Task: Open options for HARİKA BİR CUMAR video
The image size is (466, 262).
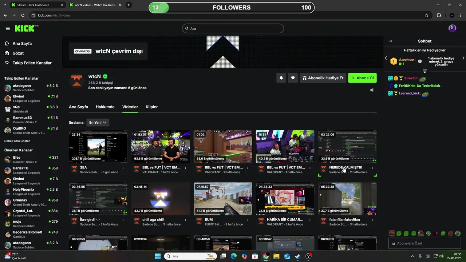Action: (310, 220)
